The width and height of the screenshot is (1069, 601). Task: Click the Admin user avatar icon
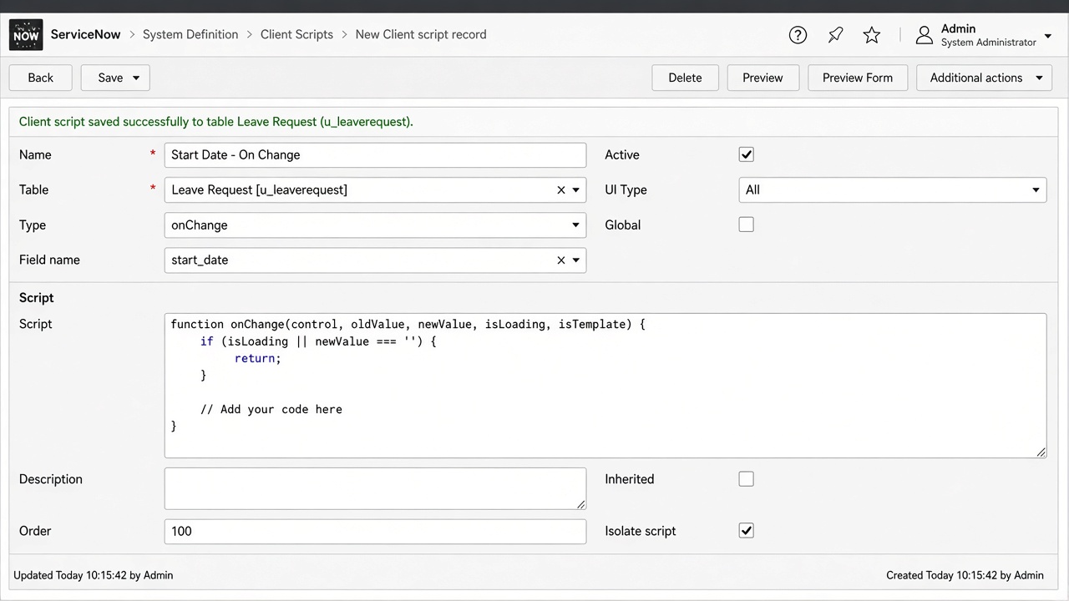[x=924, y=35]
